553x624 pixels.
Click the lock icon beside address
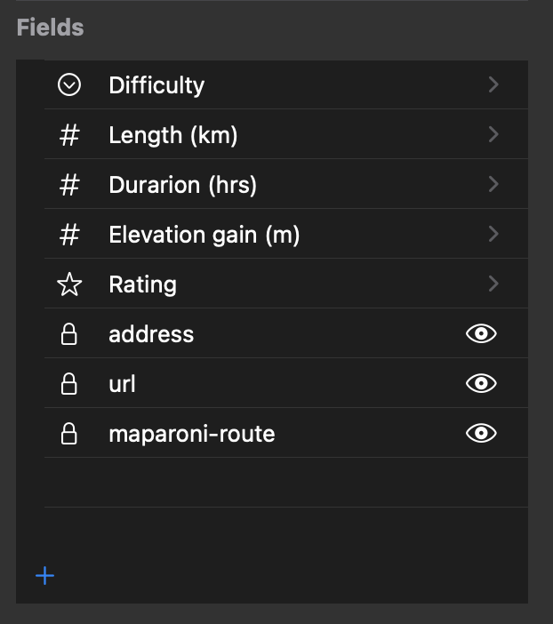[x=68, y=334]
